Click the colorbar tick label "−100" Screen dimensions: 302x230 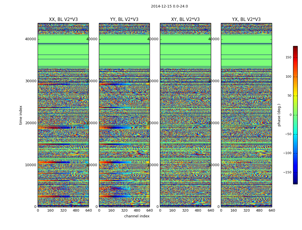click(287, 153)
